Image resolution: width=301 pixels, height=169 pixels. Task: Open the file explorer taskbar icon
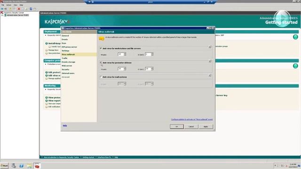pyautogui.click(x=29, y=166)
